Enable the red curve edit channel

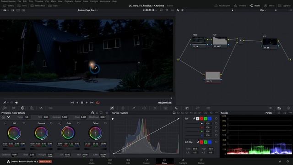[x=201, y=119]
